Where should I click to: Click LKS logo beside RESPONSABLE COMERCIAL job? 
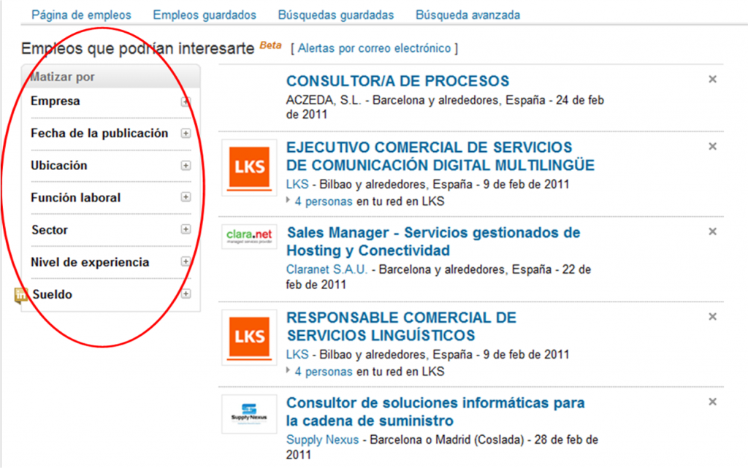(250, 337)
